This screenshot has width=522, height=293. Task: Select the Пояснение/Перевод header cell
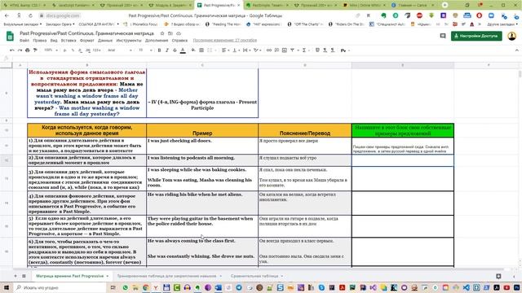304,130
